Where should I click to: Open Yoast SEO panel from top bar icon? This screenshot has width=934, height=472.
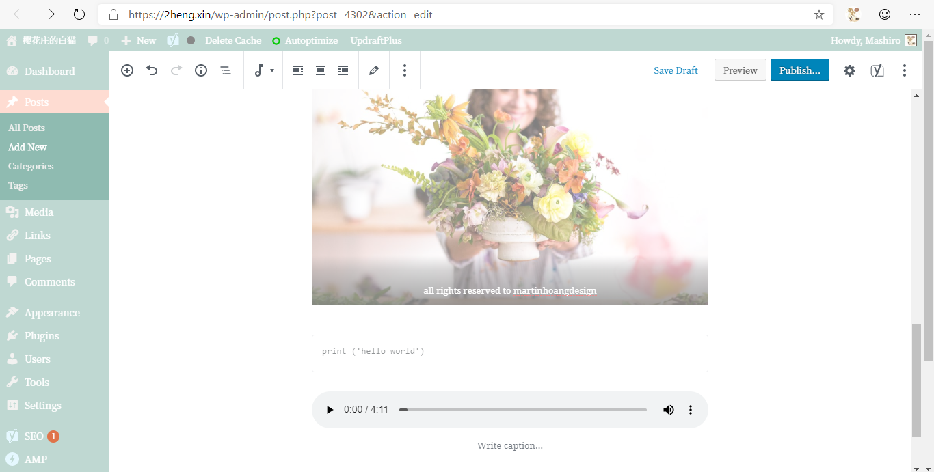(x=877, y=70)
